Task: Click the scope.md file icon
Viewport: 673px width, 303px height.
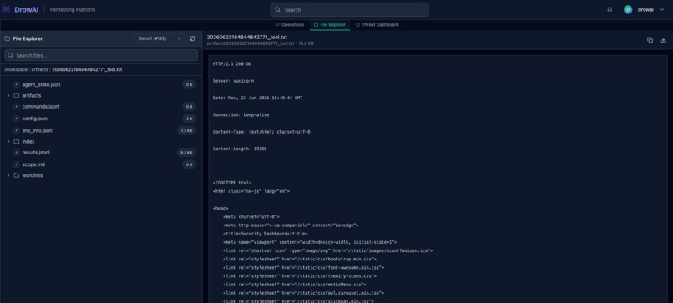Action: pos(17,164)
